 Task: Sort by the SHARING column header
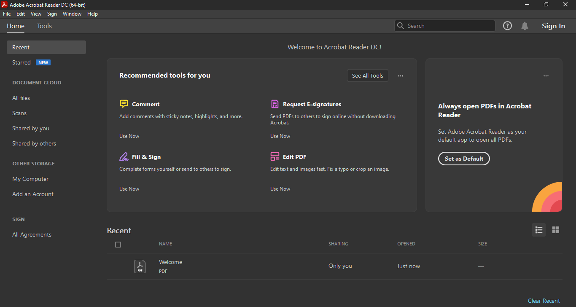(338, 244)
